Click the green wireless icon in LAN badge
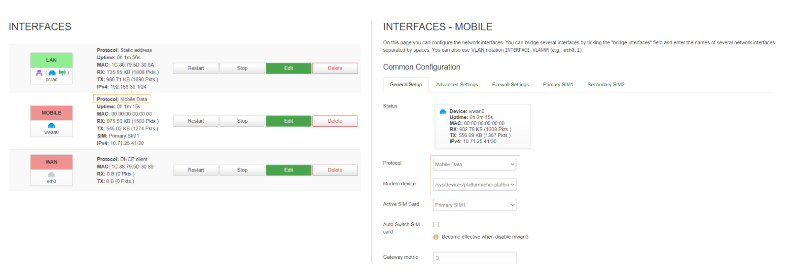The width and height of the screenshot is (789, 280). (x=62, y=72)
